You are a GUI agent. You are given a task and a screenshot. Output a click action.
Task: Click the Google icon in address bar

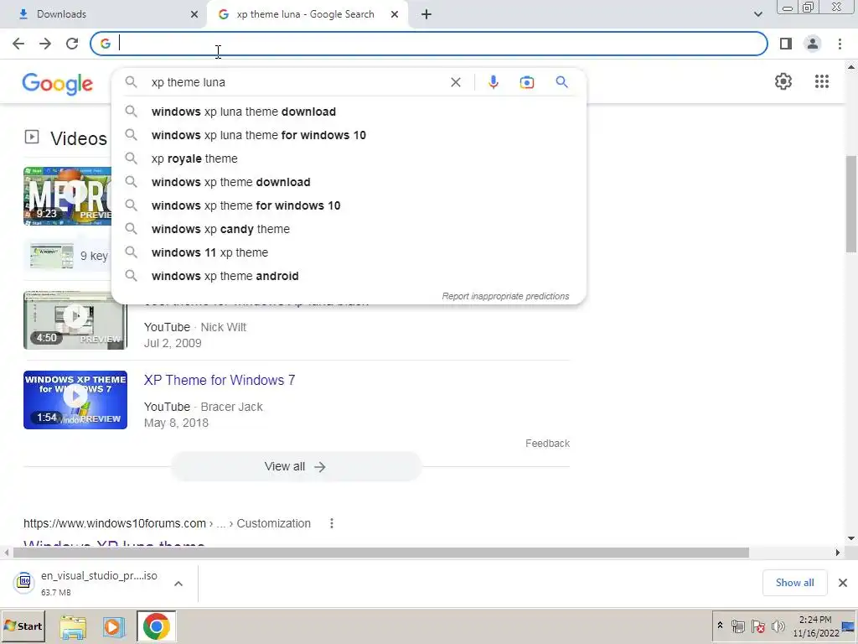point(106,44)
